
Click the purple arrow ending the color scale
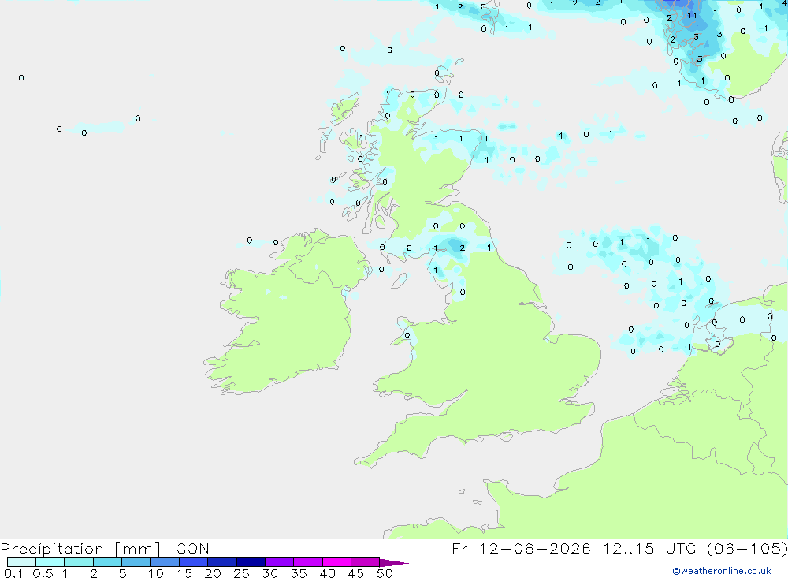pos(393,562)
